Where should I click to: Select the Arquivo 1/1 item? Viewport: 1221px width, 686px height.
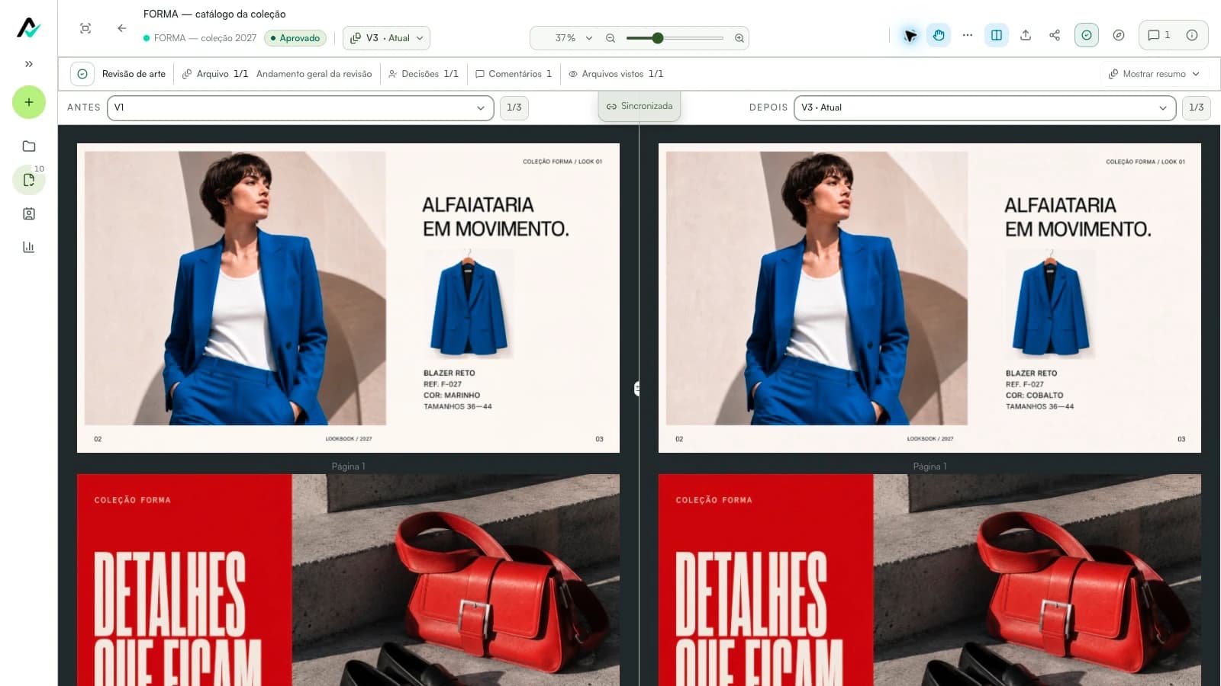[x=215, y=74]
